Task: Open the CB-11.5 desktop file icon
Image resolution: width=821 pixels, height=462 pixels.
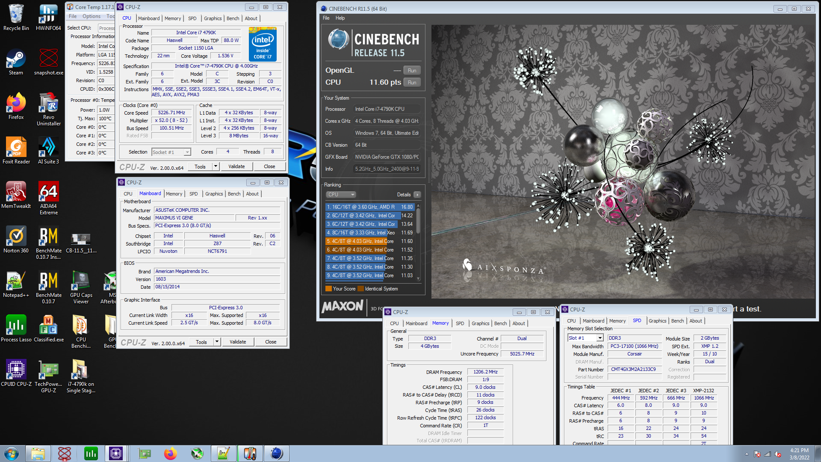Action: (81, 242)
